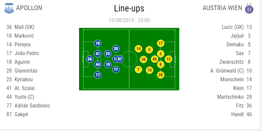Image resolution: width=262 pixels, height=131 pixels.
Task: Click yellow player marker 7 on pitch
Action: [138, 69]
